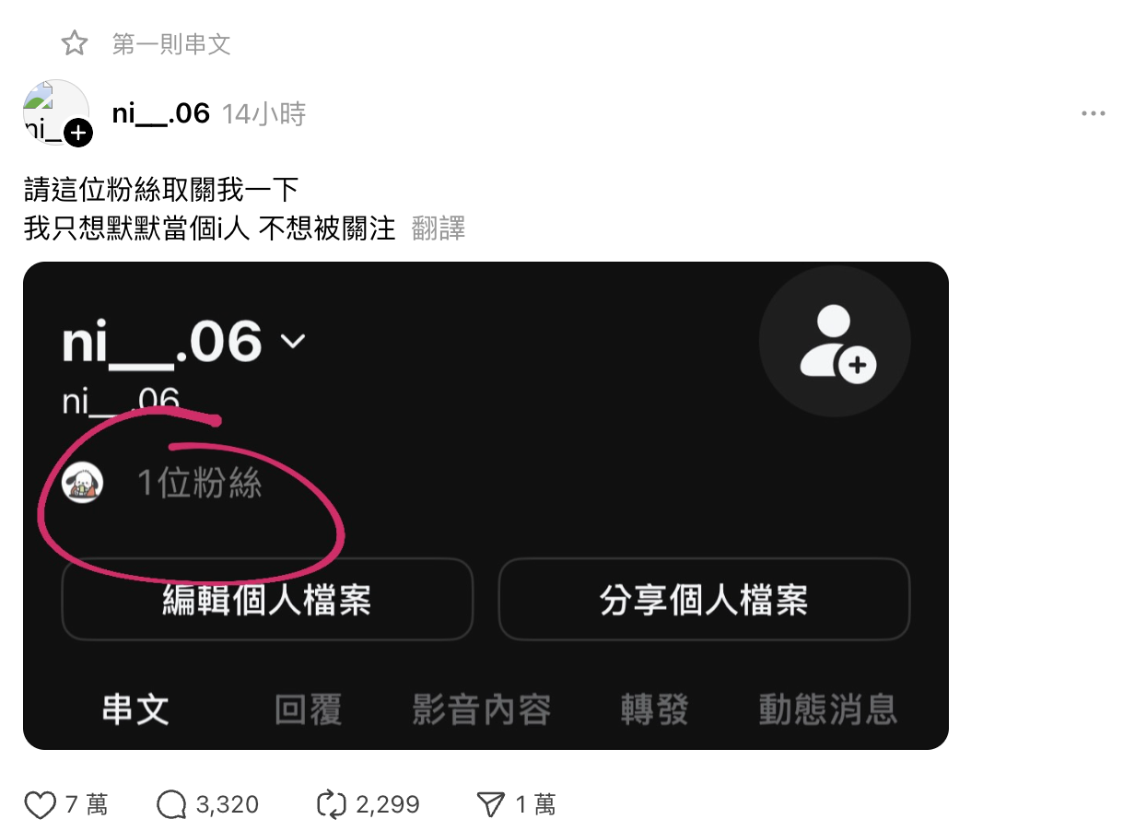The height and width of the screenshot is (831, 1135).
Task: Open the ni__.06 username link in the header
Action: pyautogui.click(x=161, y=113)
